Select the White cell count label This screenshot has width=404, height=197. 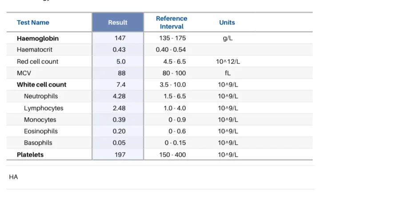pos(42,84)
